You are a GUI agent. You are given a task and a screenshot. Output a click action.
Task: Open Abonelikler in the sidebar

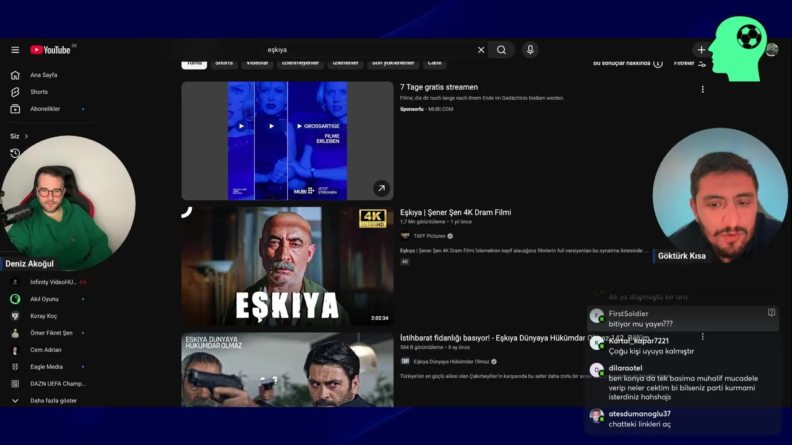(x=46, y=109)
